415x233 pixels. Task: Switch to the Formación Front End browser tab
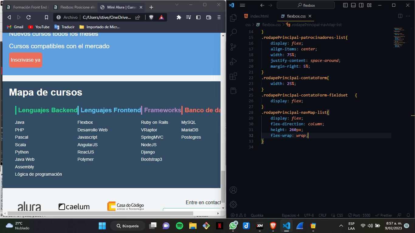pos(28,7)
